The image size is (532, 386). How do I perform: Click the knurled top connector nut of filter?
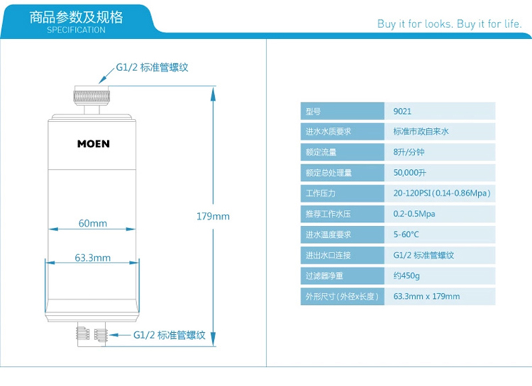coord(92,96)
